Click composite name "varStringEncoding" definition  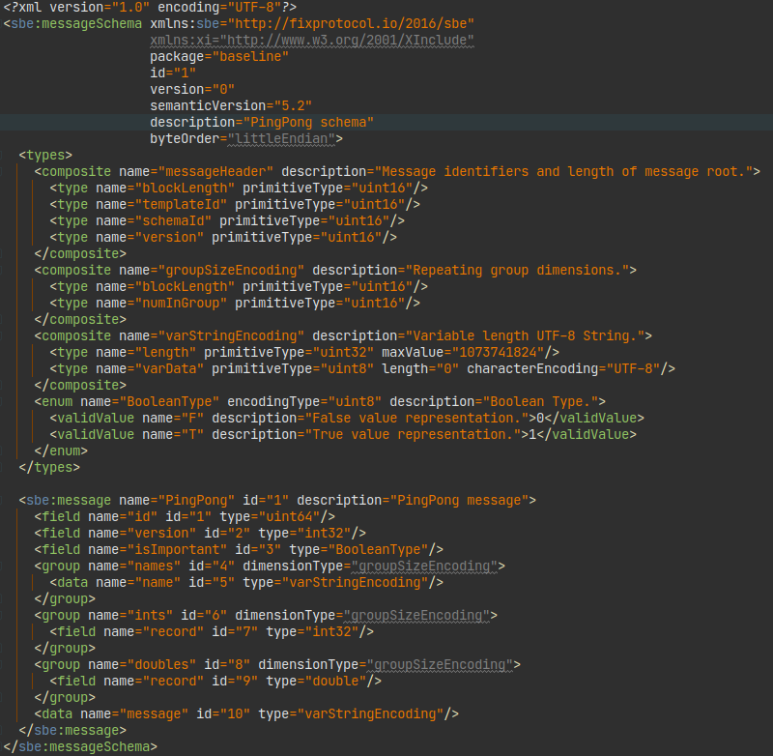(231, 335)
